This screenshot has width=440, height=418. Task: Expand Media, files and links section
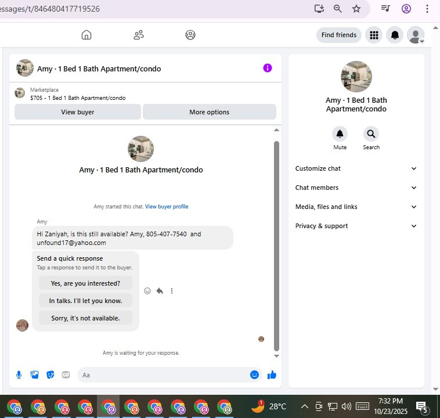pyautogui.click(x=356, y=207)
